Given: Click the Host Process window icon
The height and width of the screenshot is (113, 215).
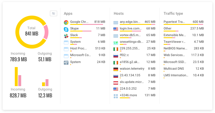Looking at the screenshot, I should 66,49.
